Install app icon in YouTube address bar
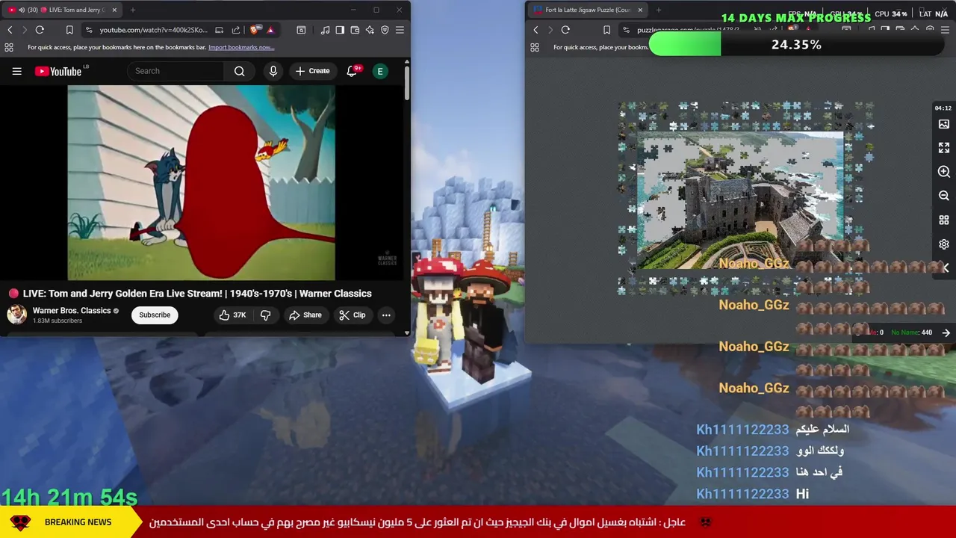The width and height of the screenshot is (956, 538). coord(219,30)
